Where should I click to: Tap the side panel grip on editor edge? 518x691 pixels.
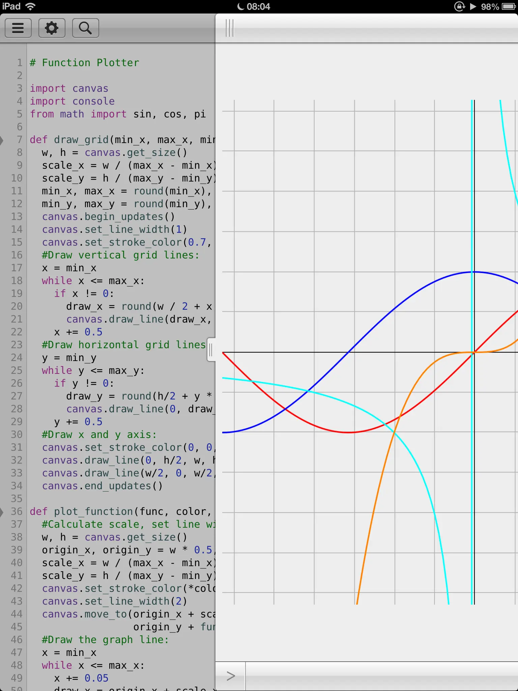coord(211,350)
